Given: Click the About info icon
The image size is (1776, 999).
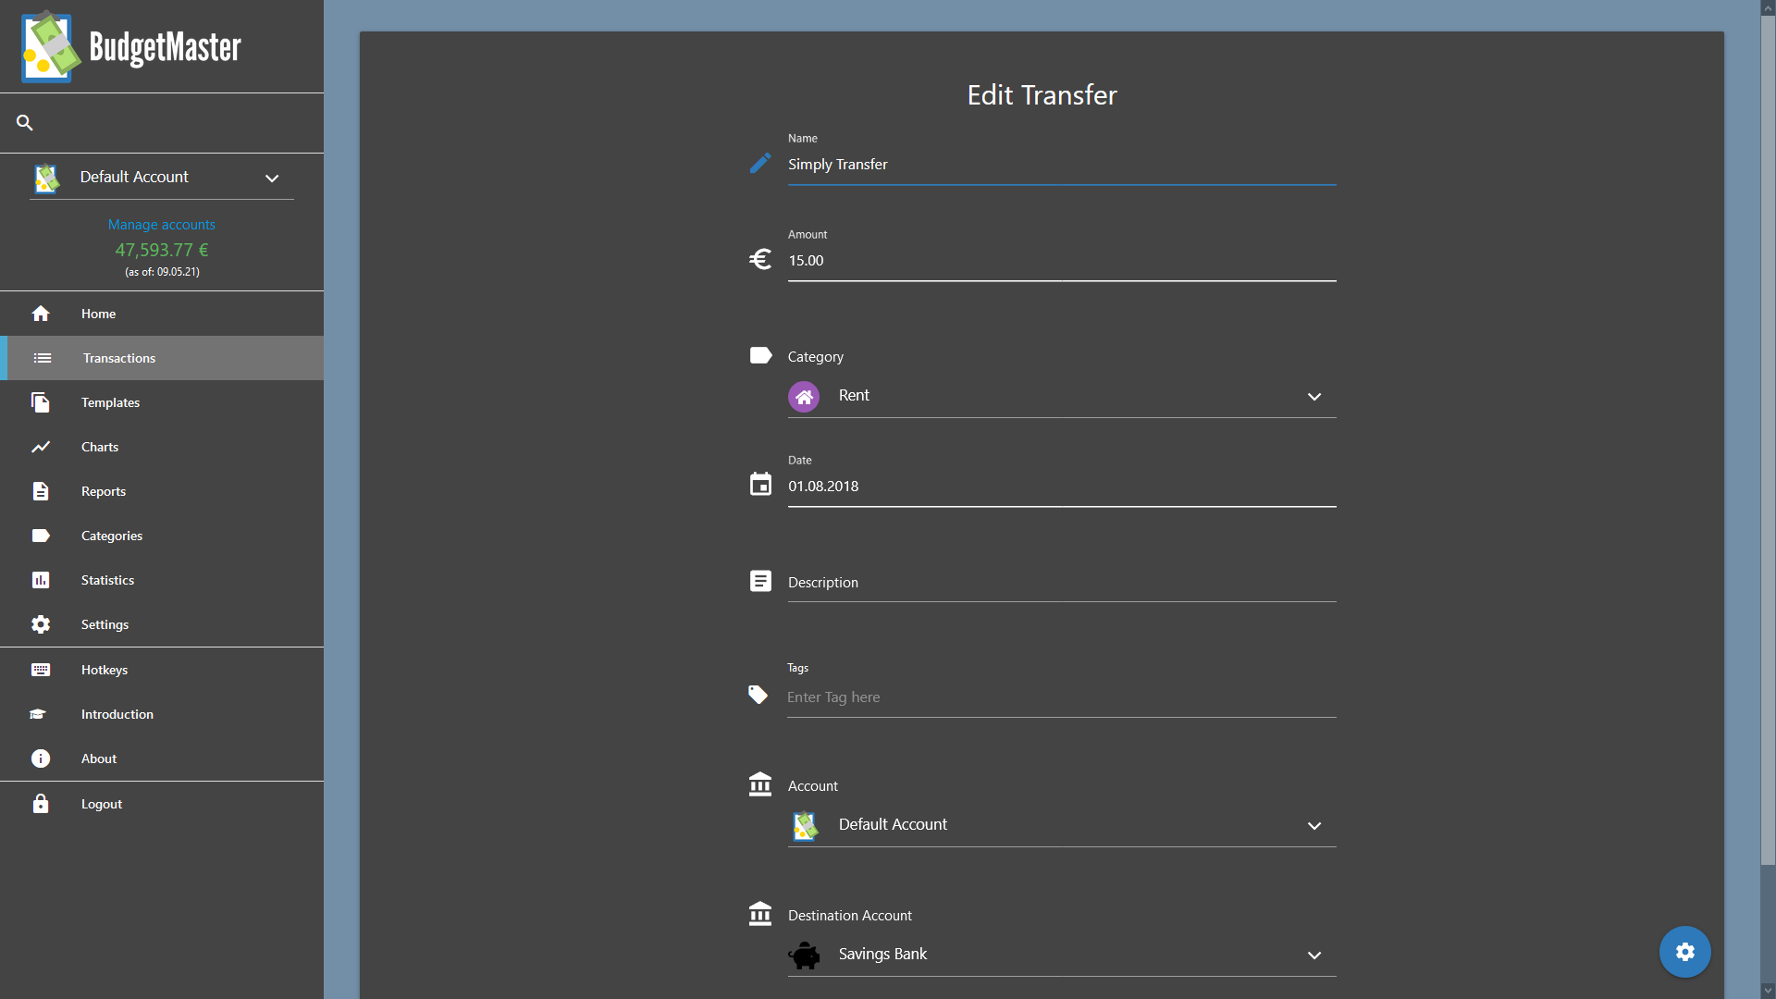Looking at the screenshot, I should click(41, 758).
